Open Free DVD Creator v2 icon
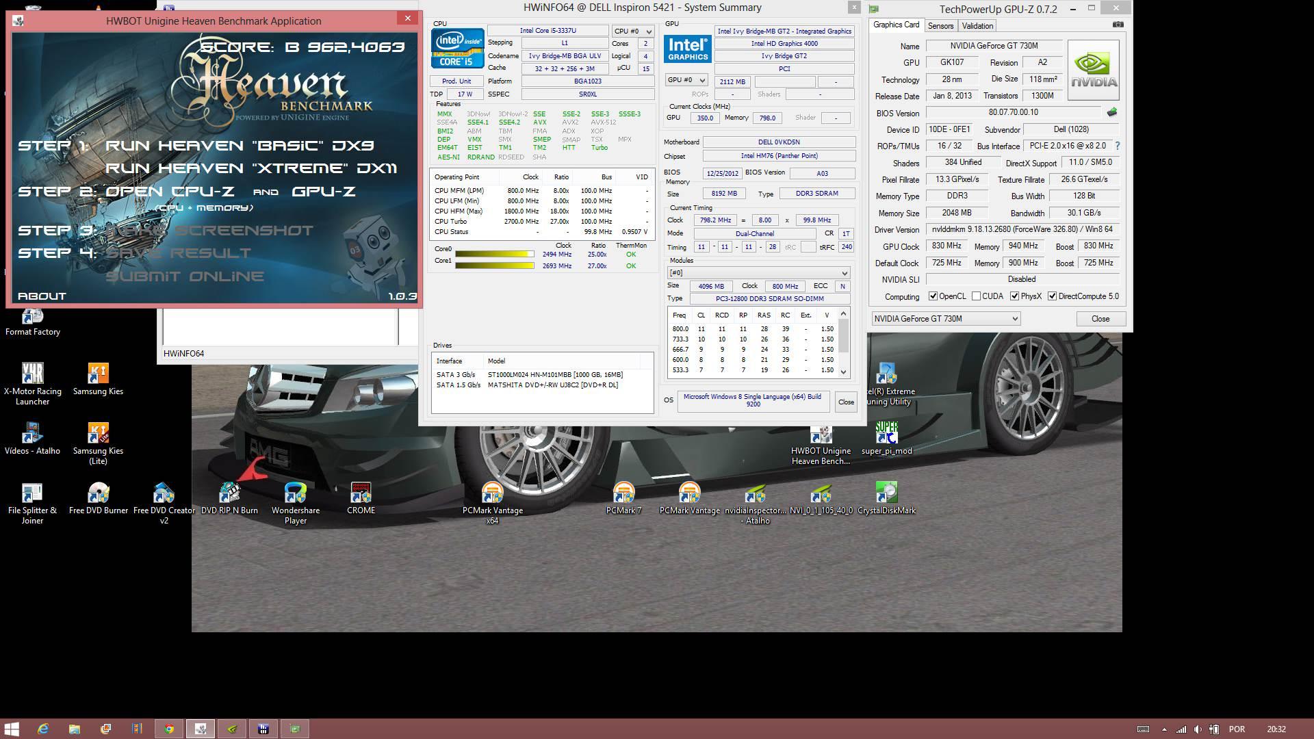Image resolution: width=1314 pixels, height=739 pixels. [x=164, y=503]
